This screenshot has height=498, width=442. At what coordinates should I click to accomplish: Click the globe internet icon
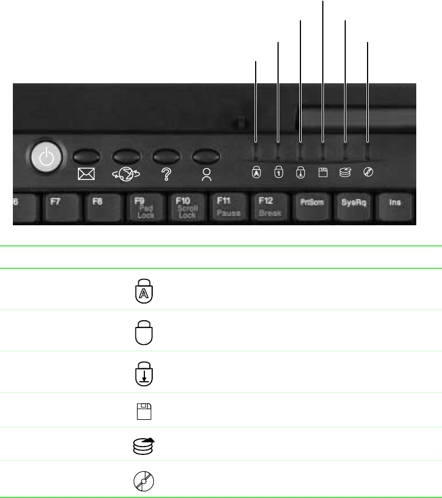[x=126, y=174]
